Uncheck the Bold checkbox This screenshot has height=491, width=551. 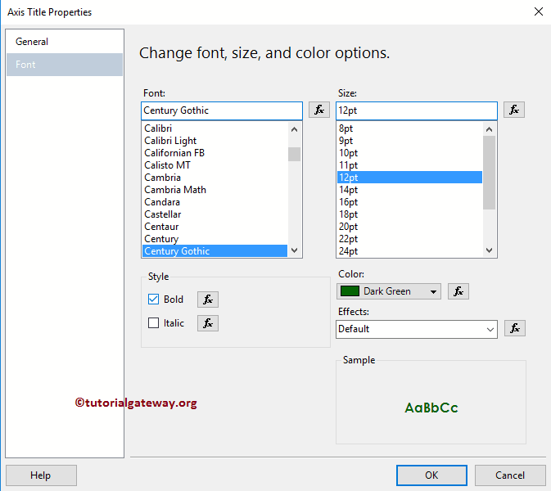(153, 300)
